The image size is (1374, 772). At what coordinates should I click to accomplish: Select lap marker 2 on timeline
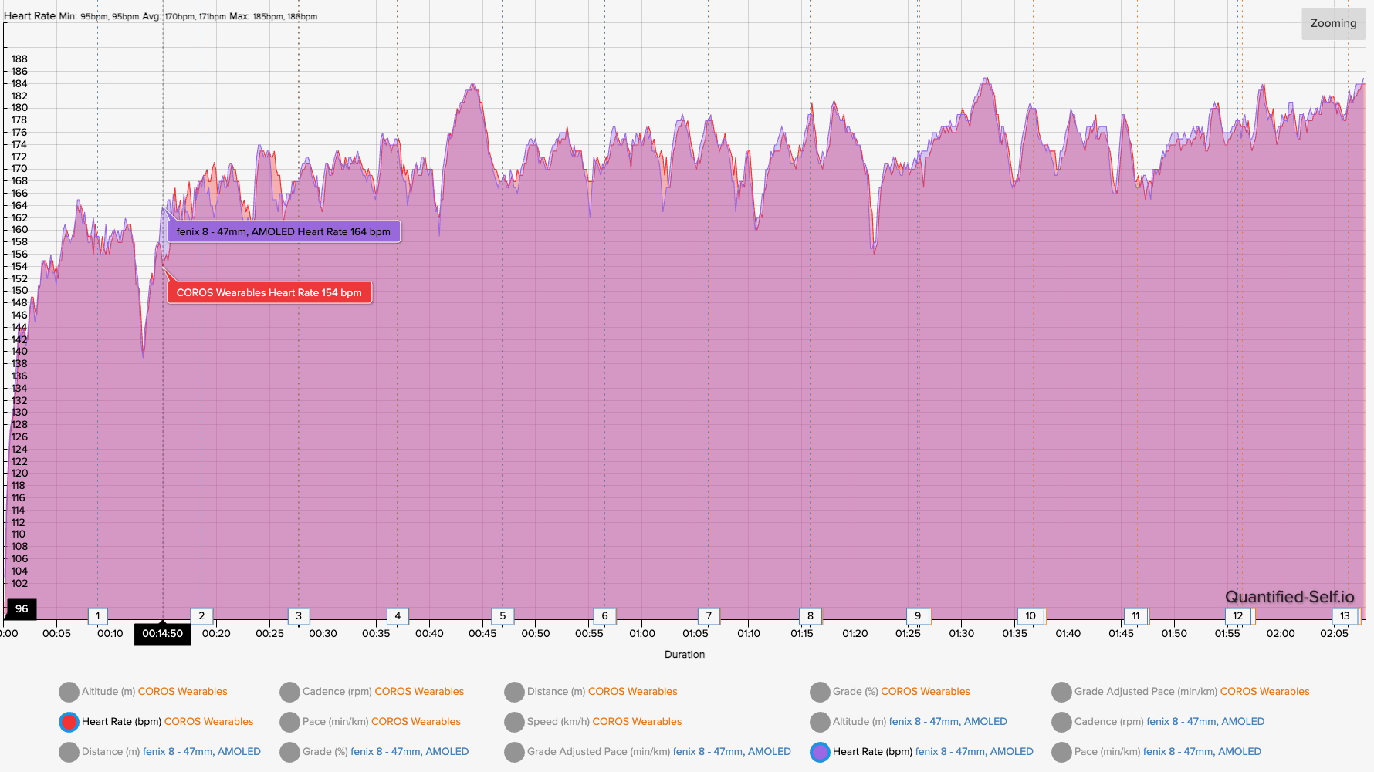[201, 616]
